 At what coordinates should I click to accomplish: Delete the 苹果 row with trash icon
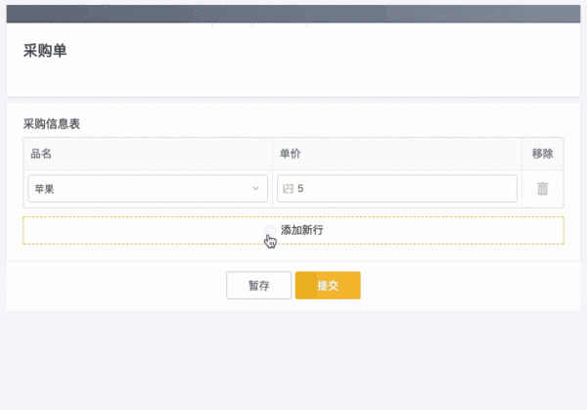click(542, 189)
